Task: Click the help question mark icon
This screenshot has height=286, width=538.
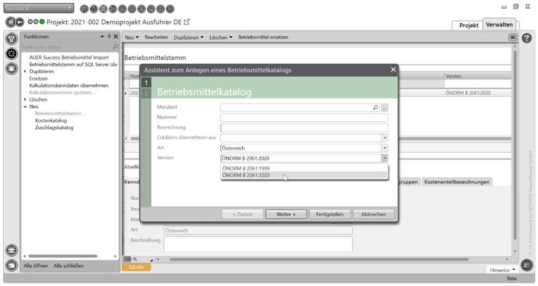Action: click(x=527, y=38)
